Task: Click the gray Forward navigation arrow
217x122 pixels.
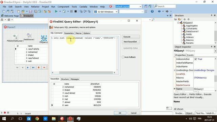Action: pos(167,11)
